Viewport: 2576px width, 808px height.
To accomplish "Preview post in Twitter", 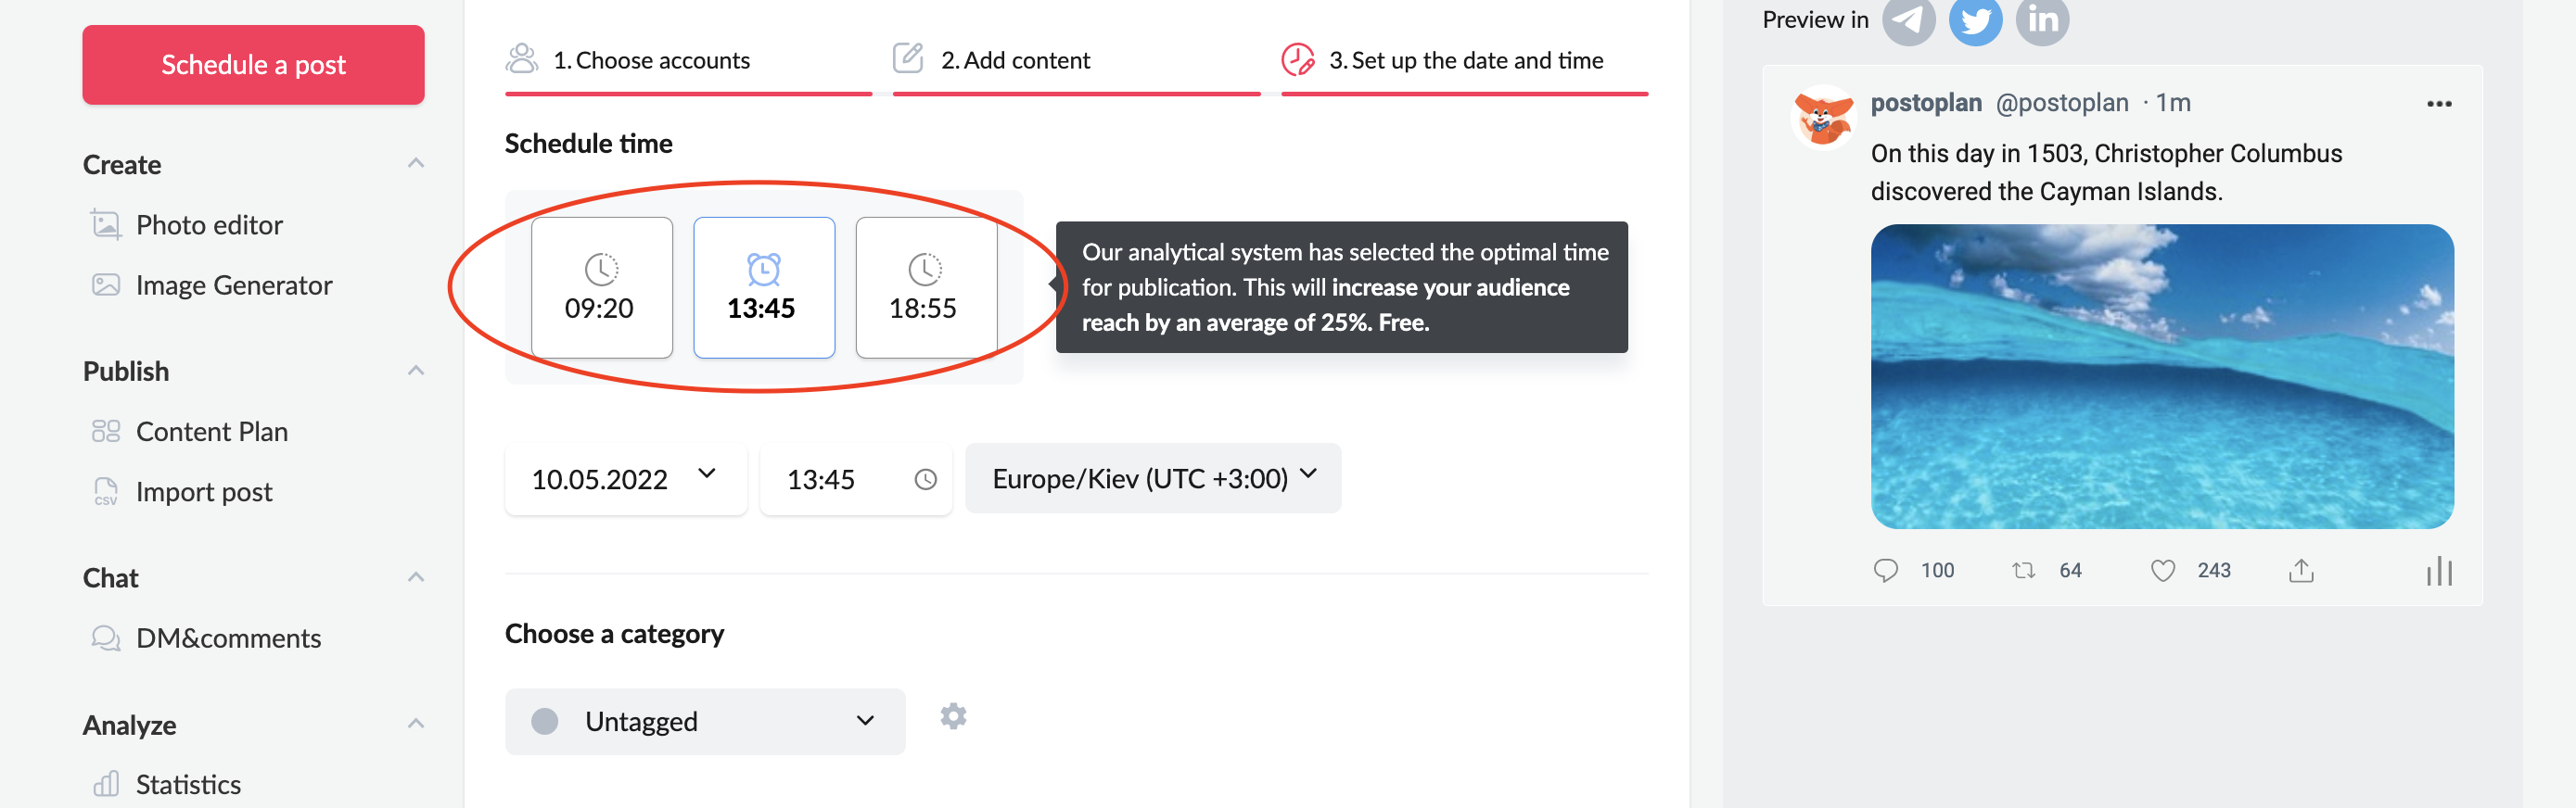I will (x=1975, y=20).
